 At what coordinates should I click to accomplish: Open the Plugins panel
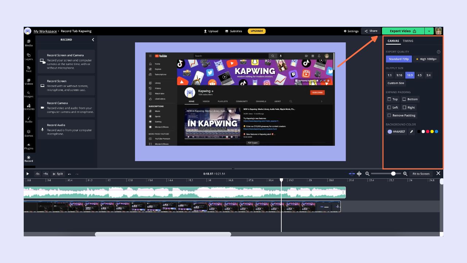tap(29, 146)
